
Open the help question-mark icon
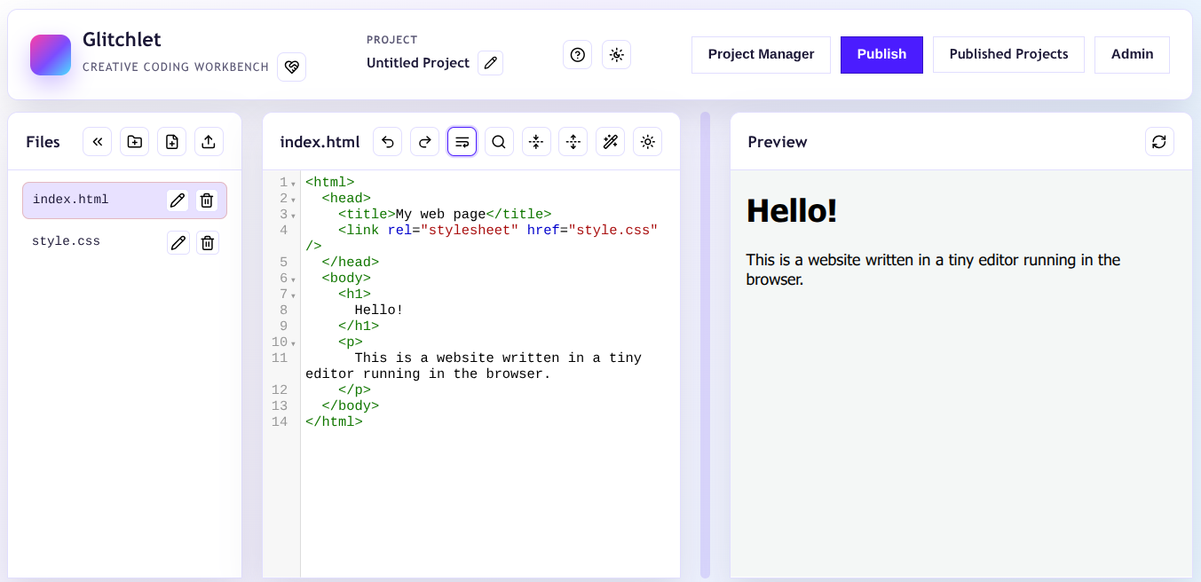pyautogui.click(x=578, y=55)
